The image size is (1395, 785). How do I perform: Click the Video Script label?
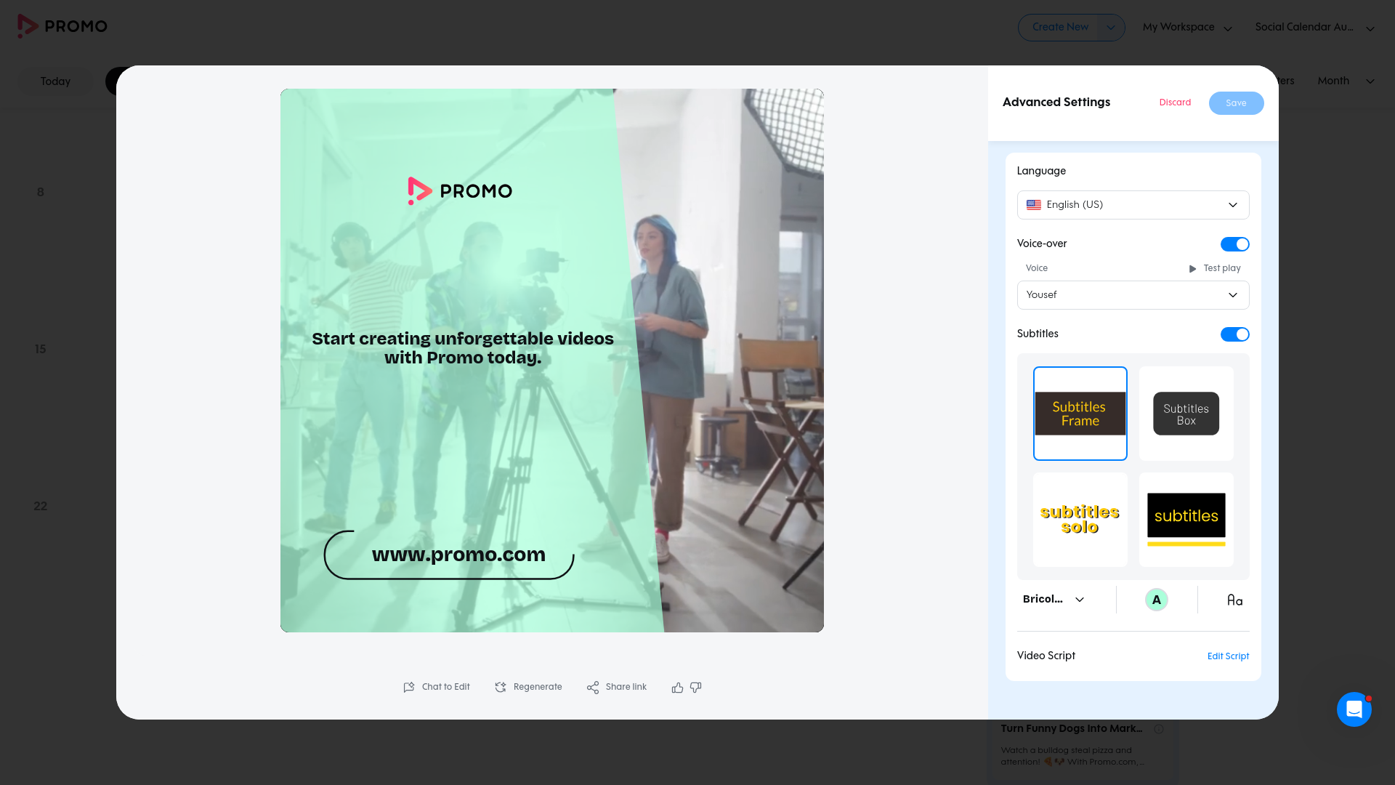(x=1046, y=656)
